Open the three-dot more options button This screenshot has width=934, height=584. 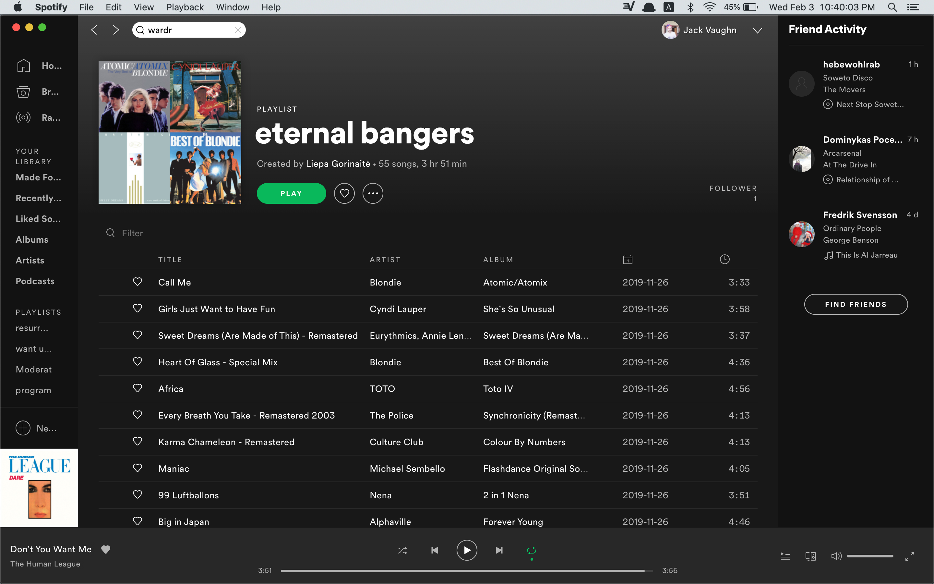pos(373,193)
